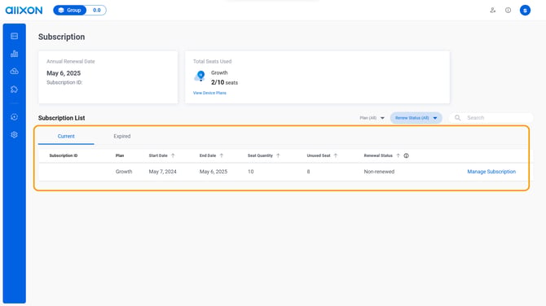Open the puzzle piece plugins sidebar icon

click(x=15, y=90)
